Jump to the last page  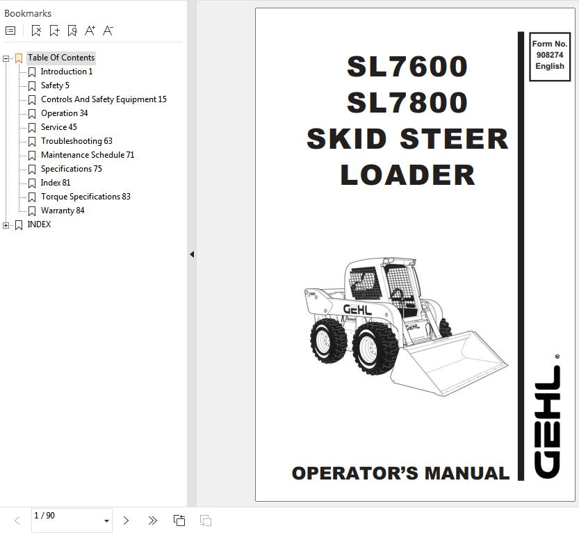152,520
